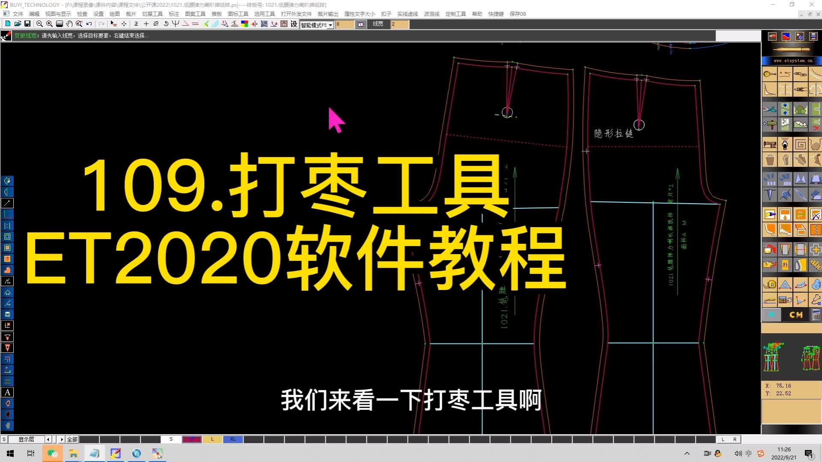
Task: Select the text tool A in the left toolbar
Action: (x=7, y=392)
